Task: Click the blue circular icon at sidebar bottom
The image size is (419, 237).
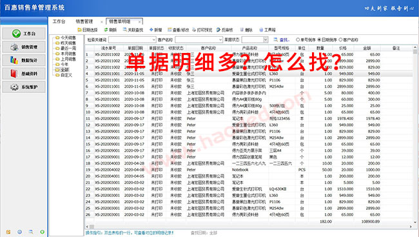Action: tap(19, 232)
